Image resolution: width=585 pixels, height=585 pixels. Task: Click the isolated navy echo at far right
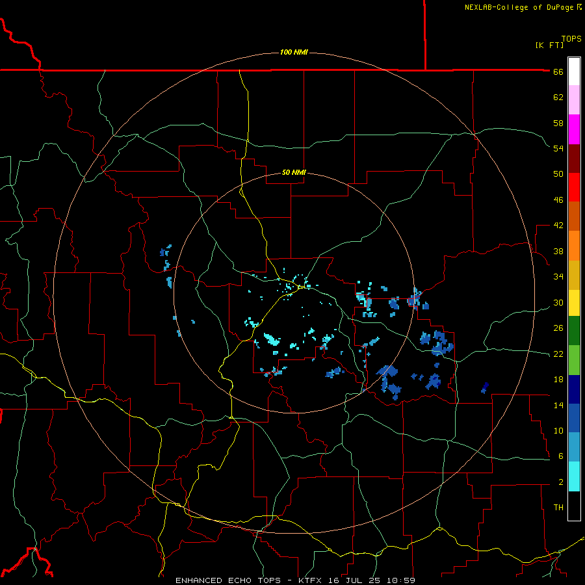click(x=485, y=387)
